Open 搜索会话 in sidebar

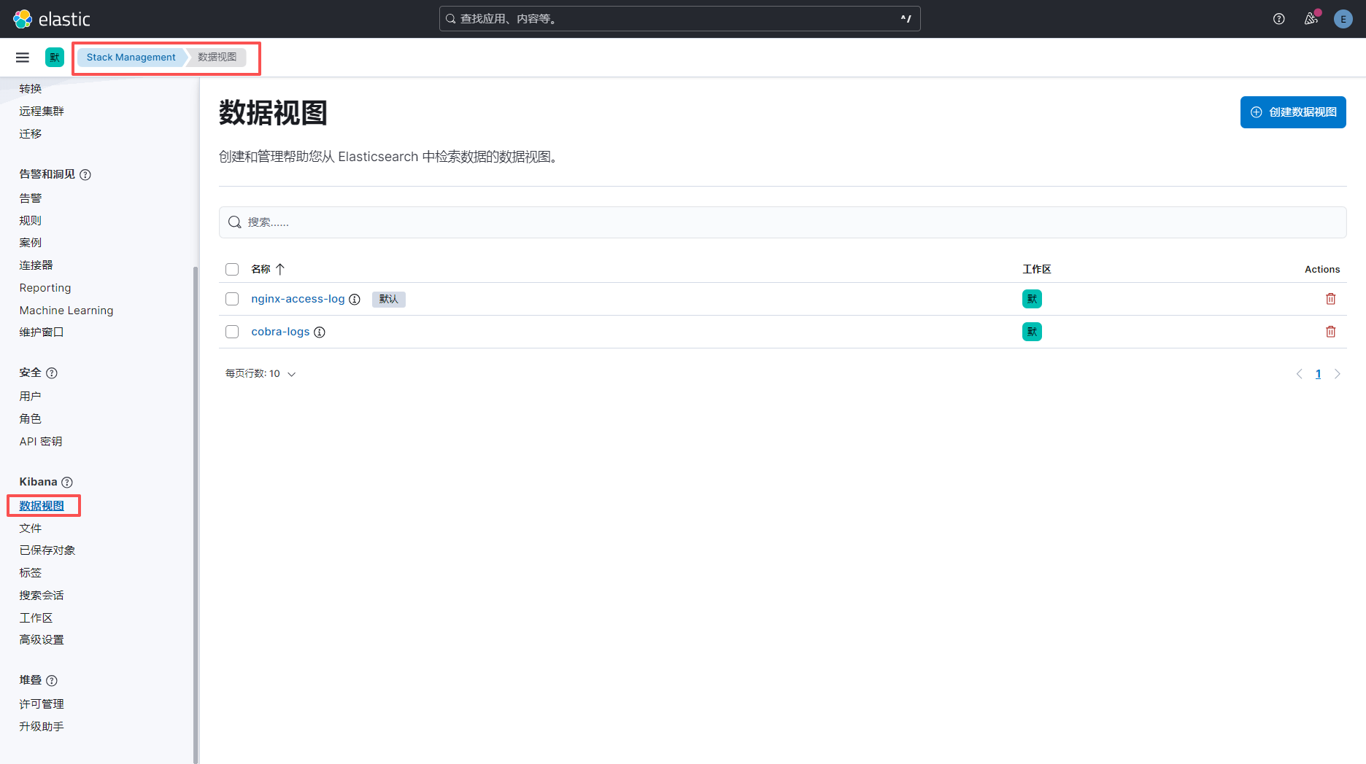tap(42, 596)
